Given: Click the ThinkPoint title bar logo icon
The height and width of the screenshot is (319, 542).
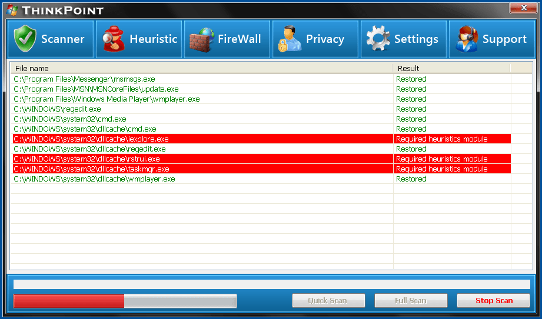Looking at the screenshot, I should (12, 10).
